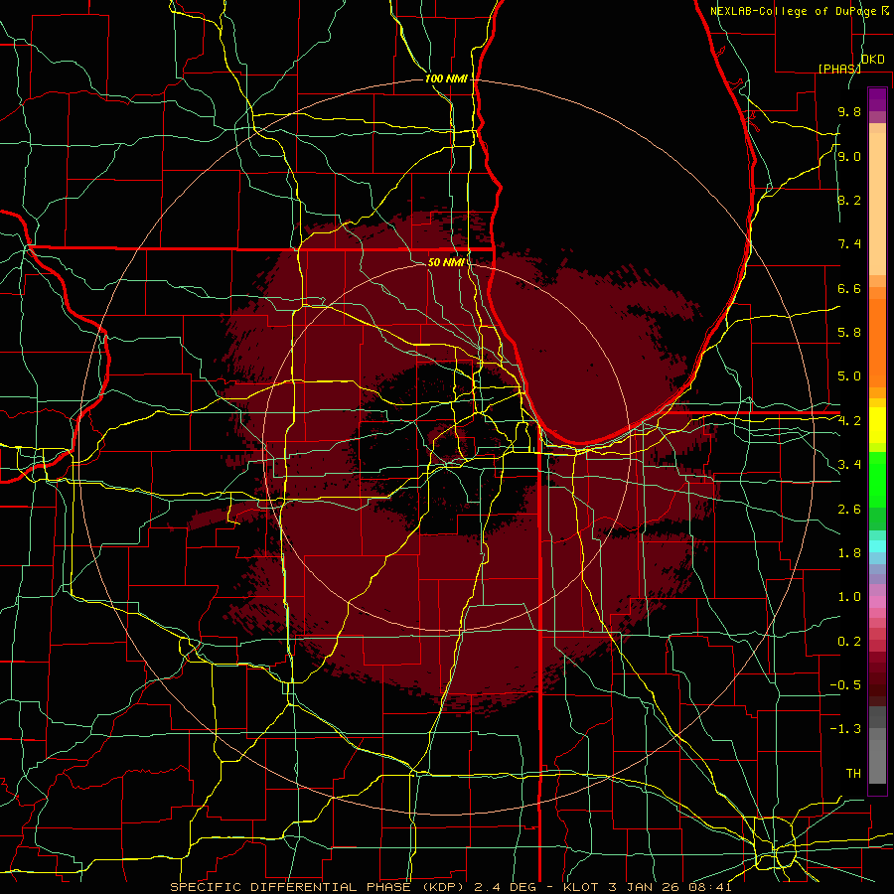Select the 7.4 scale value
Screen dimensions: 894x894
point(849,244)
